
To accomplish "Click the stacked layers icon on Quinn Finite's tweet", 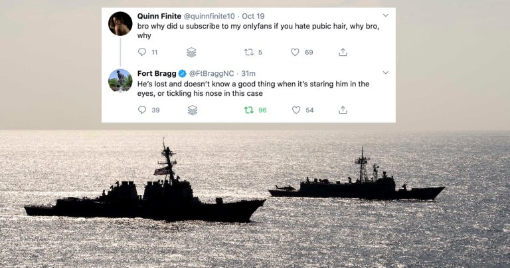I will pos(192,52).
